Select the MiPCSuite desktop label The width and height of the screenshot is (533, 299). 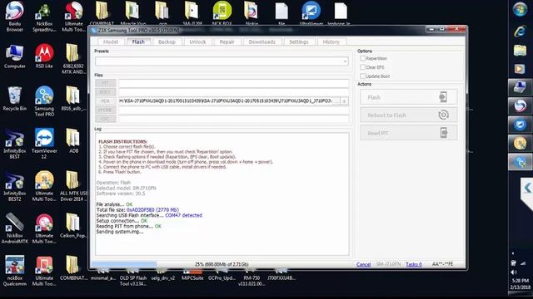pos(192,277)
